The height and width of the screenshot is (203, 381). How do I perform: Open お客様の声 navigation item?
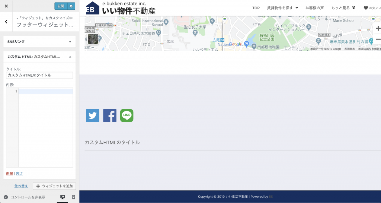click(314, 8)
